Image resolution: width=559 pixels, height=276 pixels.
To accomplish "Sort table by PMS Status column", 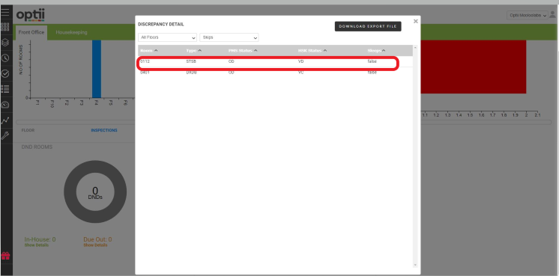I will [x=243, y=51].
